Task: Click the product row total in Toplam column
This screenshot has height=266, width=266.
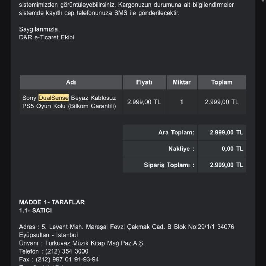Action: click(x=222, y=102)
